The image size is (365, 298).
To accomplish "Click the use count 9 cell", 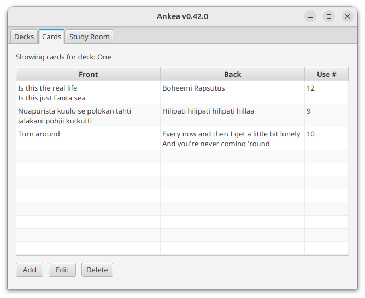I will (309, 111).
